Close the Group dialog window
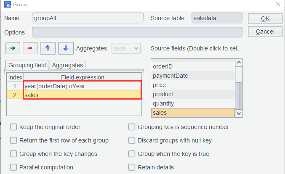This screenshot has width=285, height=174. click(x=277, y=5)
